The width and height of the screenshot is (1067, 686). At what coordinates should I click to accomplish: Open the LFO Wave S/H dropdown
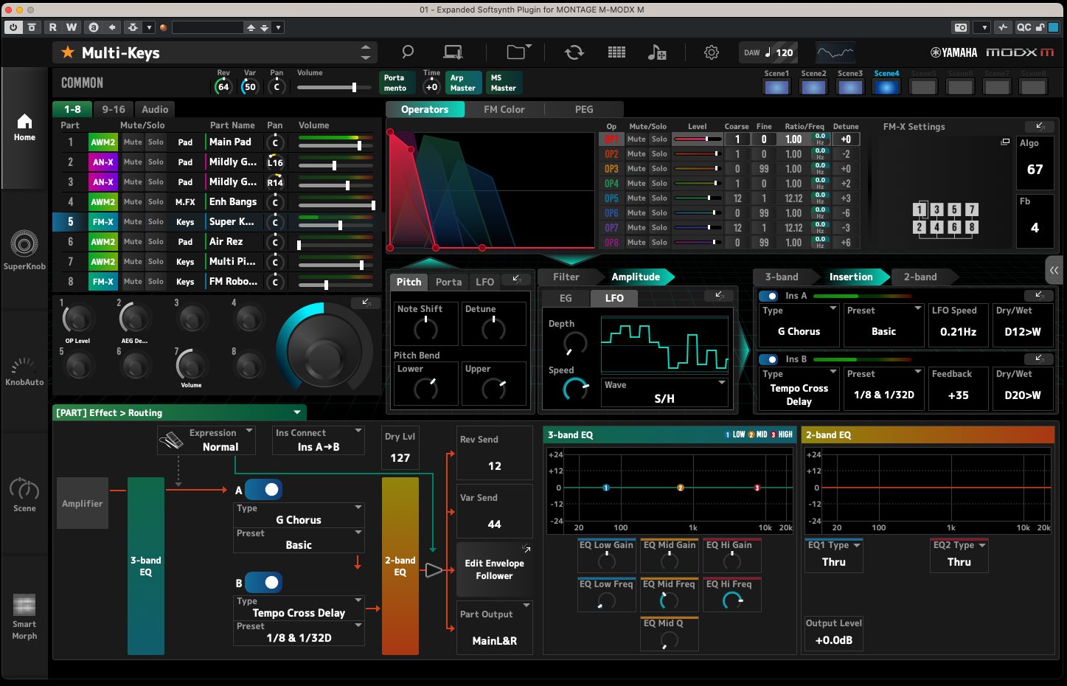tap(664, 392)
